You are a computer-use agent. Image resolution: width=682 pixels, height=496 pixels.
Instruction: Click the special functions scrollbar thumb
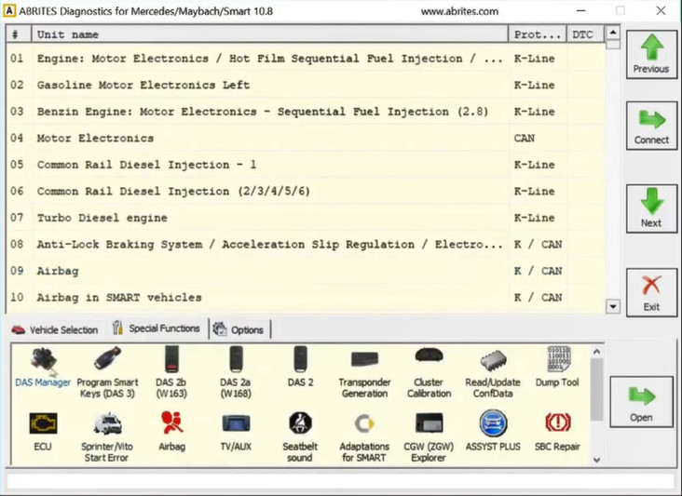coord(596,389)
